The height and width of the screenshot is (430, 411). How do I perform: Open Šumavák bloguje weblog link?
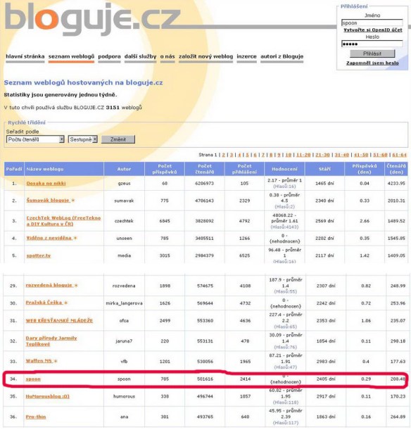(x=48, y=201)
